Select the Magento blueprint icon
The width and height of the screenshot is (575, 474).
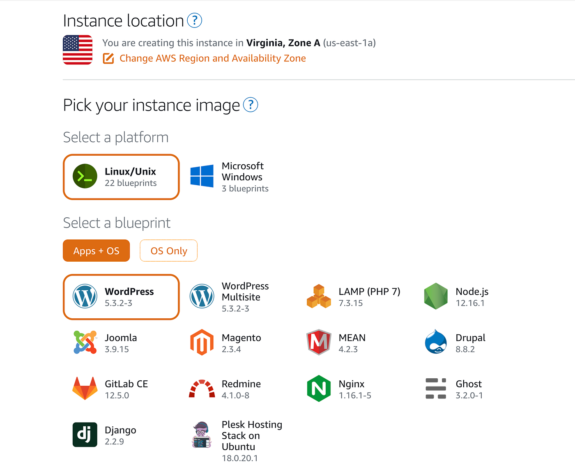coord(202,343)
